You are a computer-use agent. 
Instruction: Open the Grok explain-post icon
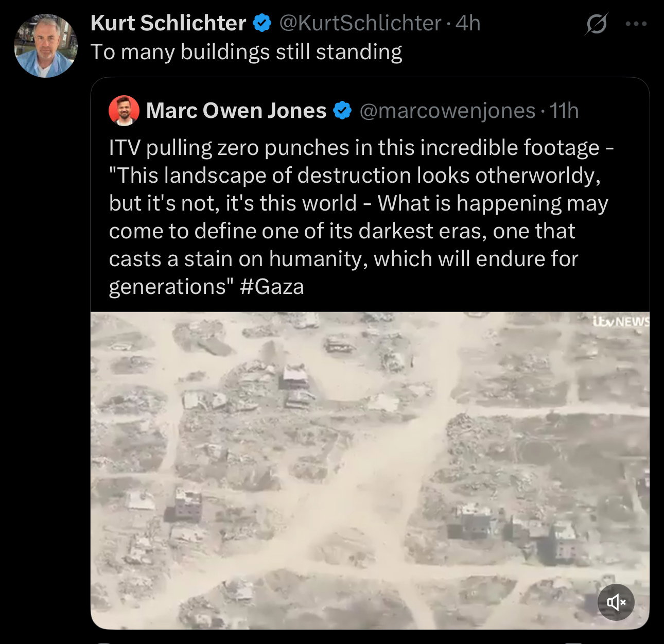point(596,23)
